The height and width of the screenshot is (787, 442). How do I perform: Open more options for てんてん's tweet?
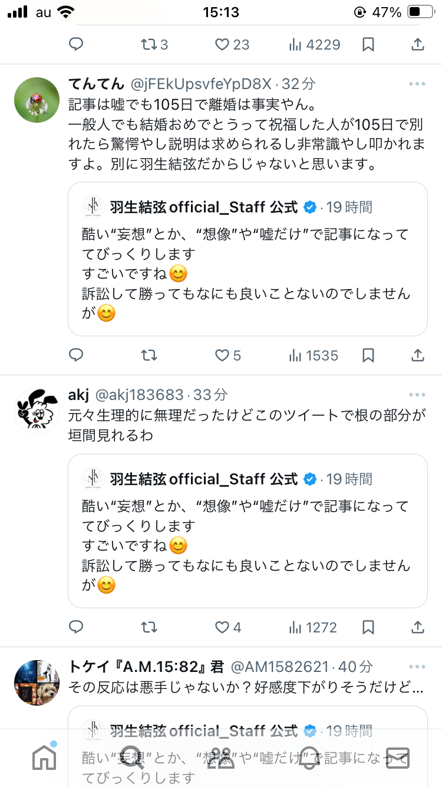tap(417, 84)
